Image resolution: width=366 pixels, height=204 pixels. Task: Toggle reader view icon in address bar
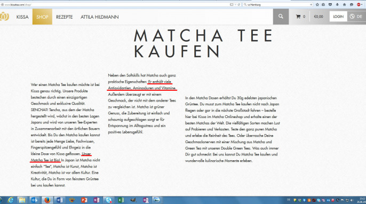[x=232, y=4]
